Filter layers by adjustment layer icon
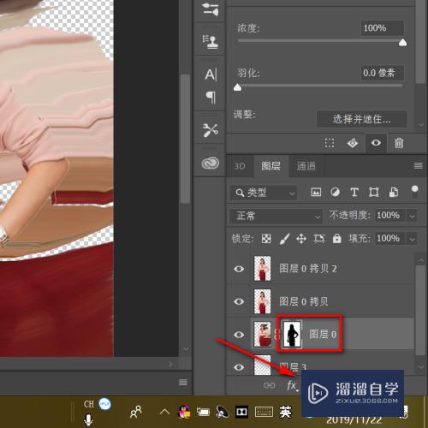This screenshot has height=428, width=428. 335,192
